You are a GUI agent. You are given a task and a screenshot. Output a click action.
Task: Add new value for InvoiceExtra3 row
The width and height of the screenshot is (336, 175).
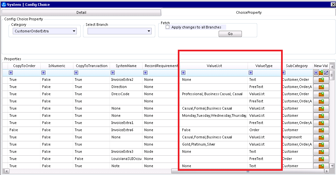pyautogui.click(x=321, y=152)
